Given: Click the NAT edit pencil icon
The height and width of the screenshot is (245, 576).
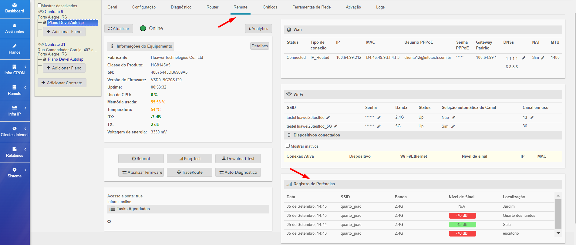Looking at the screenshot, I should (x=542, y=58).
